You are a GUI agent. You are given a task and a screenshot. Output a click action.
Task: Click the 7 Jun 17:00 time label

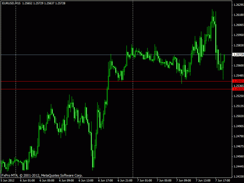(x=223, y=181)
